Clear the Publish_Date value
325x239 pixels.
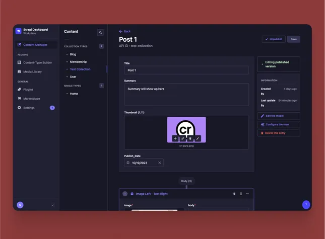[160, 163]
